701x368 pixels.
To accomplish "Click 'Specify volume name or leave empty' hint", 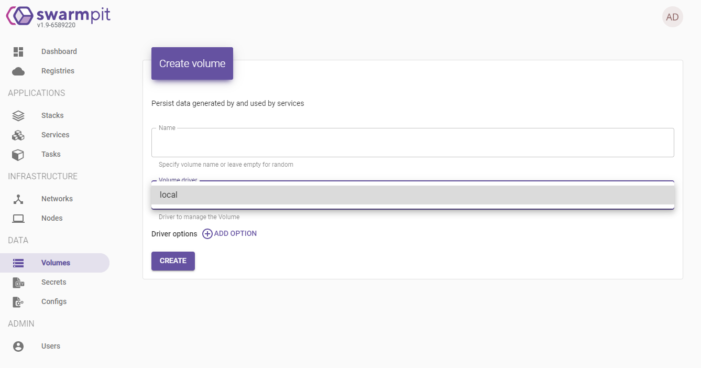I will coord(226,165).
